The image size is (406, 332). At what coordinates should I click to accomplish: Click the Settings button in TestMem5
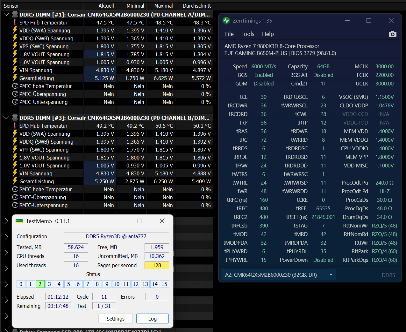tap(116, 319)
